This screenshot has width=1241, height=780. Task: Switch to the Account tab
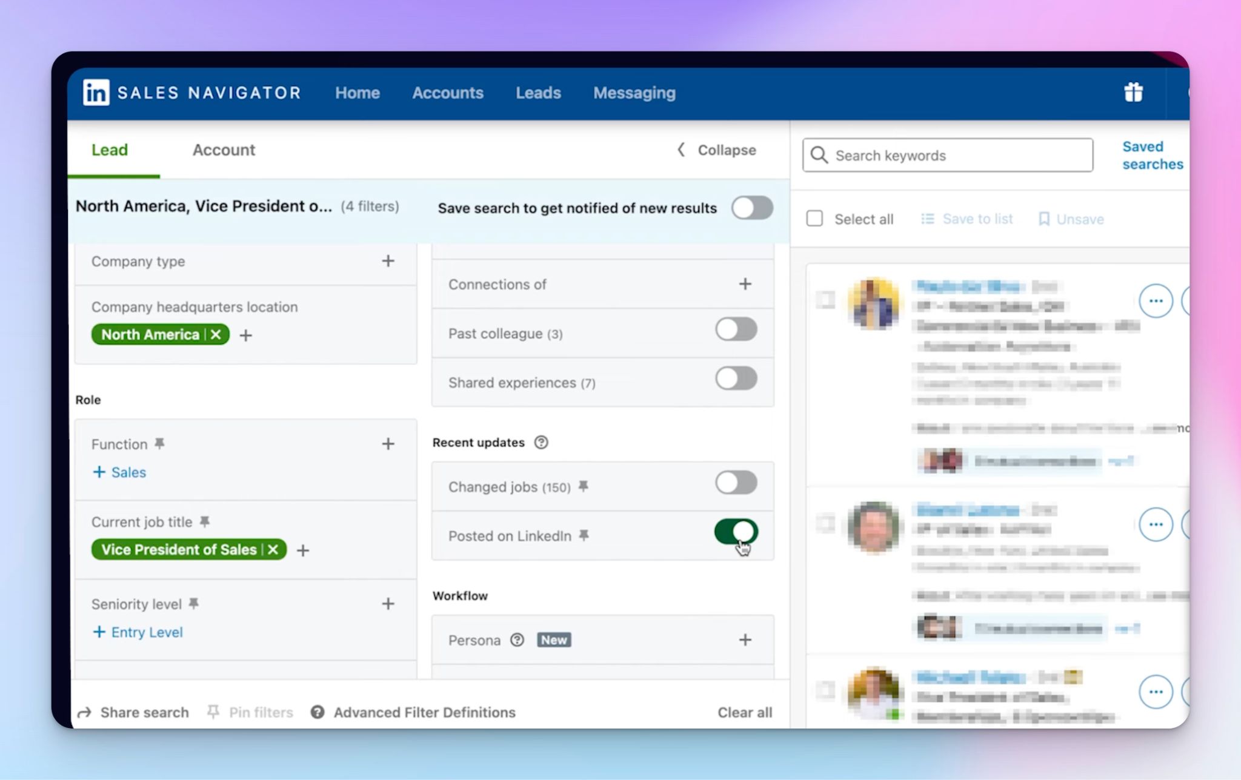[x=224, y=150]
